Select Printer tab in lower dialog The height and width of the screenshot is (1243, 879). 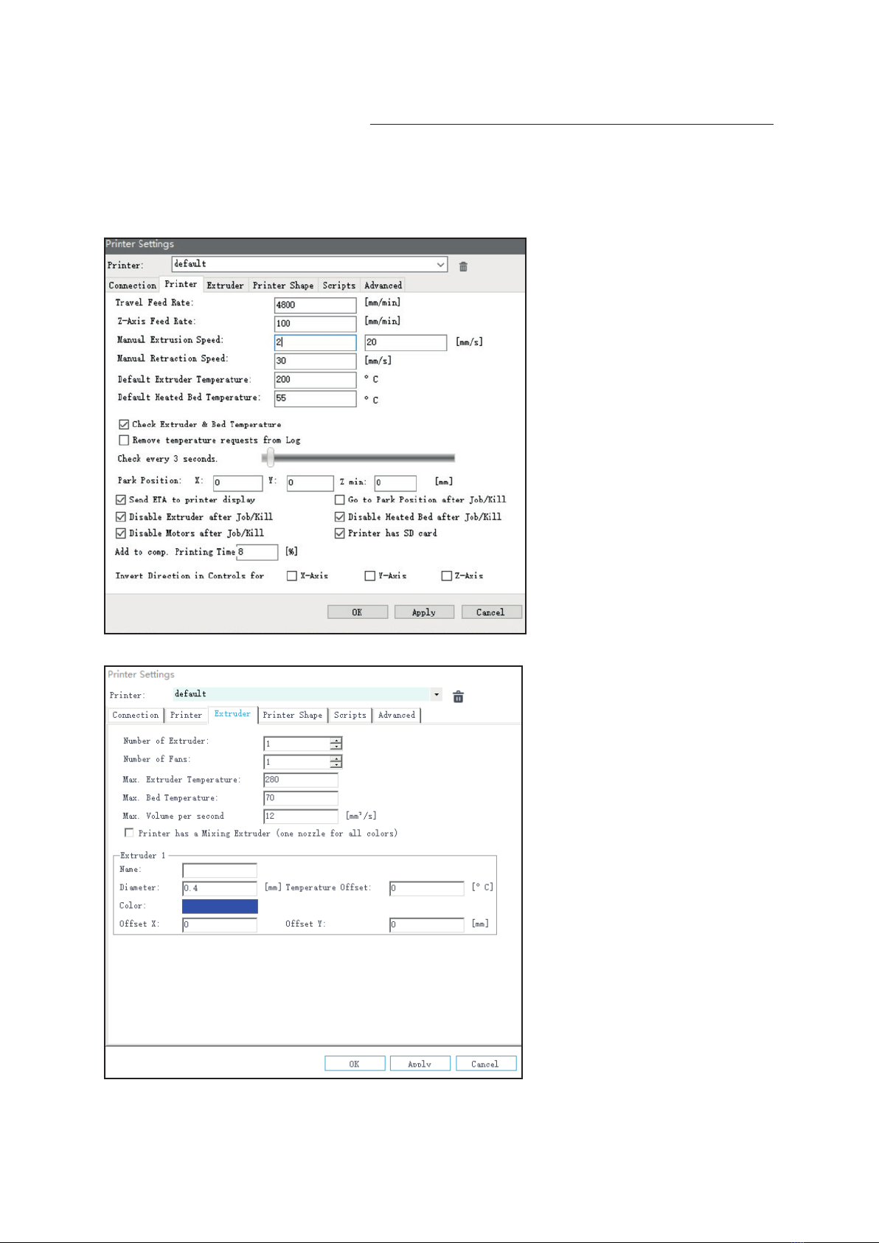(186, 716)
